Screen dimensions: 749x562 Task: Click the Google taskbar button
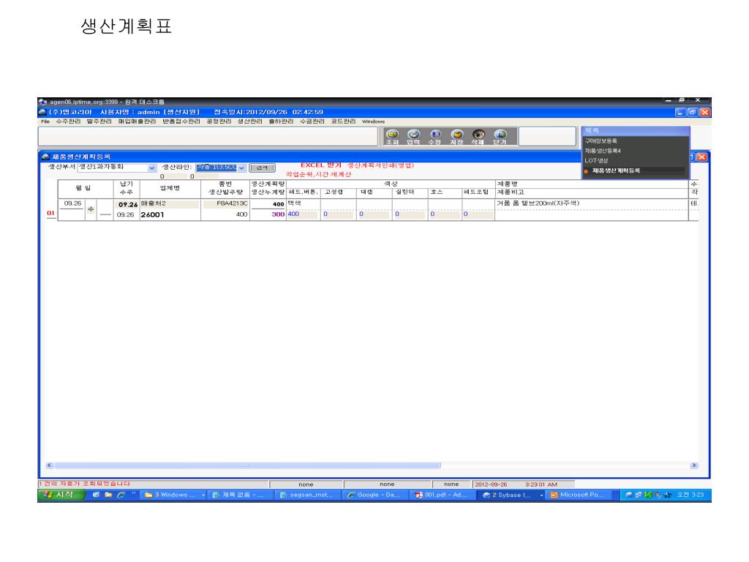pyautogui.click(x=374, y=495)
